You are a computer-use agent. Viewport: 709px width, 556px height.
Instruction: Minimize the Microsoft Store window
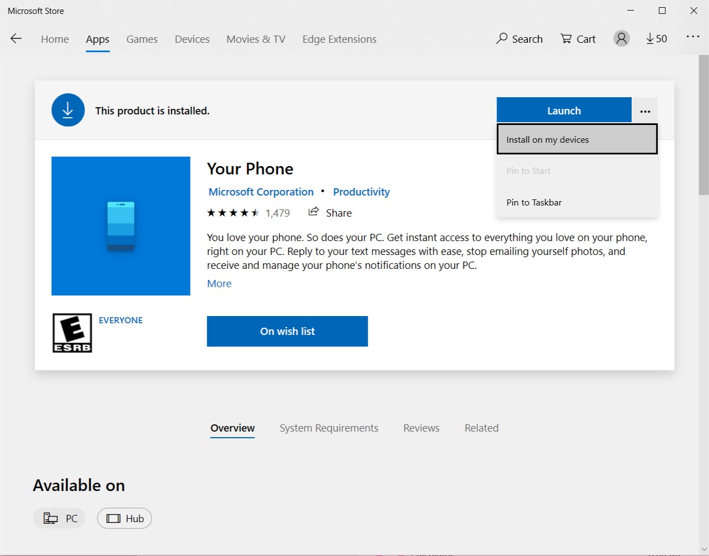(631, 11)
